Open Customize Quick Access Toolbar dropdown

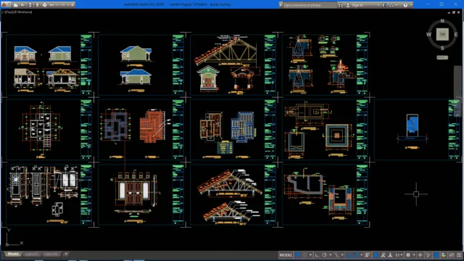(x=72, y=5)
